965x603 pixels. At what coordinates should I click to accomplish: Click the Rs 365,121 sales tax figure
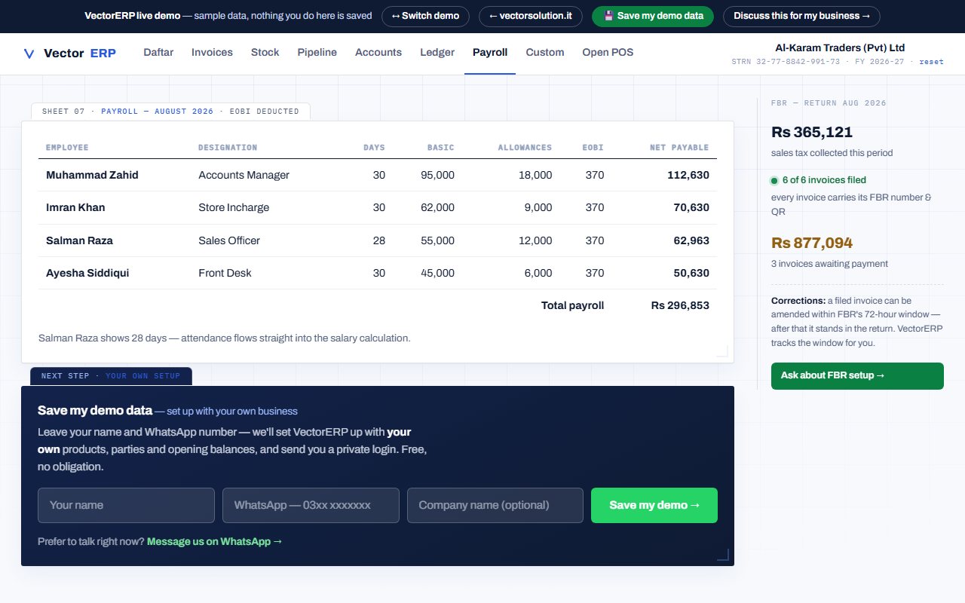point(812,132)
